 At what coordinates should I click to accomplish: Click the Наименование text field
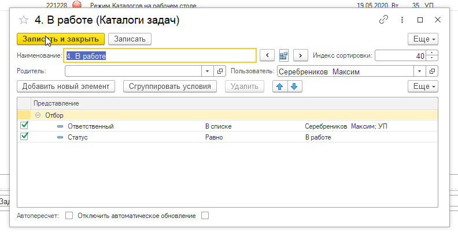(160, 56)
